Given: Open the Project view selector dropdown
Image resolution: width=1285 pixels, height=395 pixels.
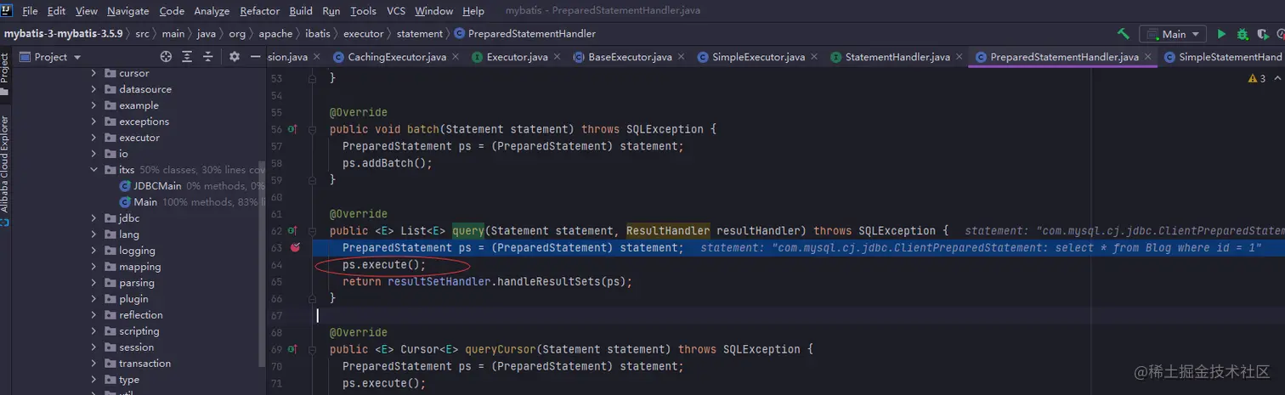Looking at the screenshot, I should pos(50,57).
